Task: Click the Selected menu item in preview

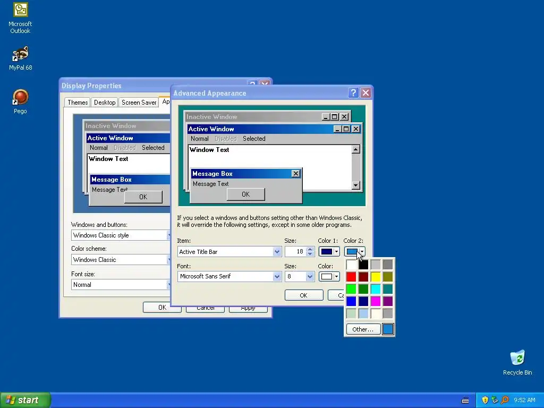Action: click(x=254, y=139)
